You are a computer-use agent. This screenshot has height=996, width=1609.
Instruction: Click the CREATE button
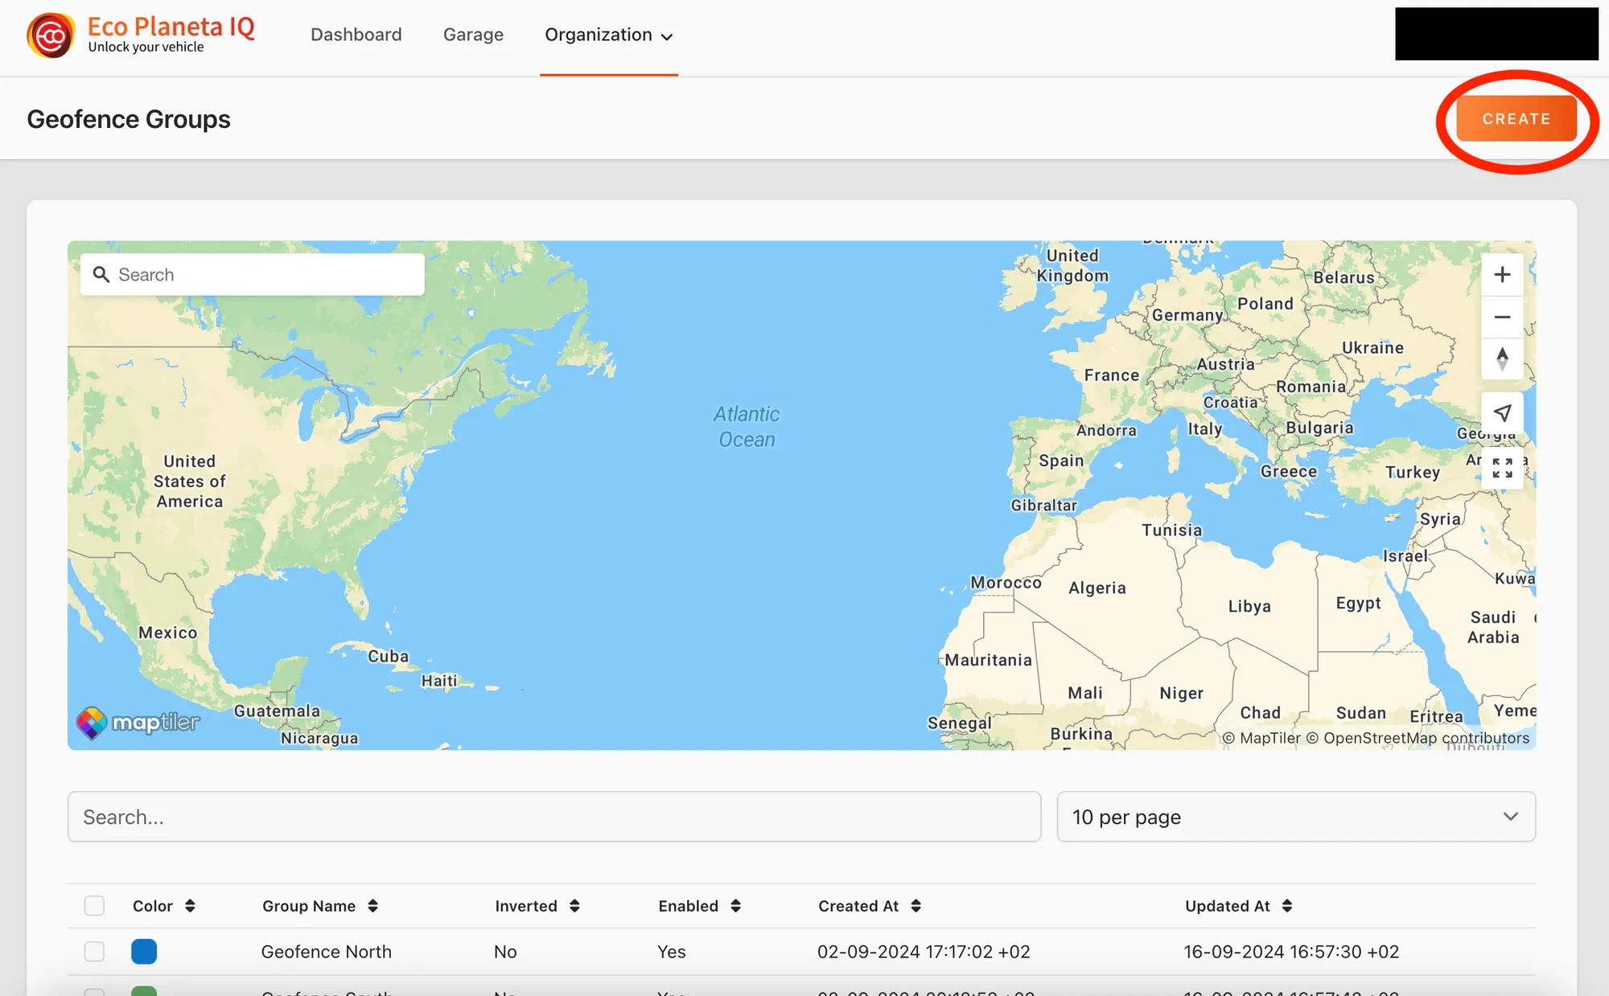click(1516, 119)
